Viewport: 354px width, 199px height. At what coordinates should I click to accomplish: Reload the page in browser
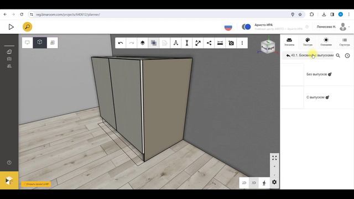click(22, 14)
